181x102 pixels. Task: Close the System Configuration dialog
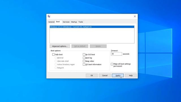(135, 16)
